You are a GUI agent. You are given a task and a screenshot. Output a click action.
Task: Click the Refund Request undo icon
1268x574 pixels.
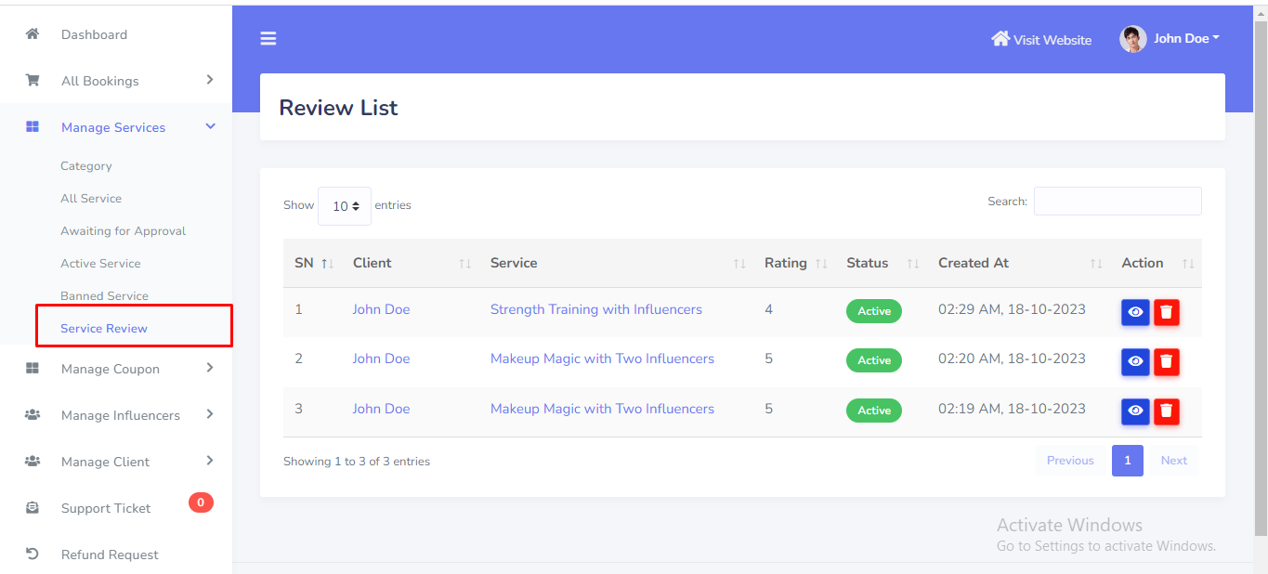33,554
